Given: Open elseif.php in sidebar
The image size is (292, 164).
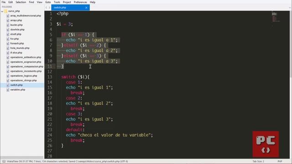Looking at the screenshot, I should (x=16, y=34).
